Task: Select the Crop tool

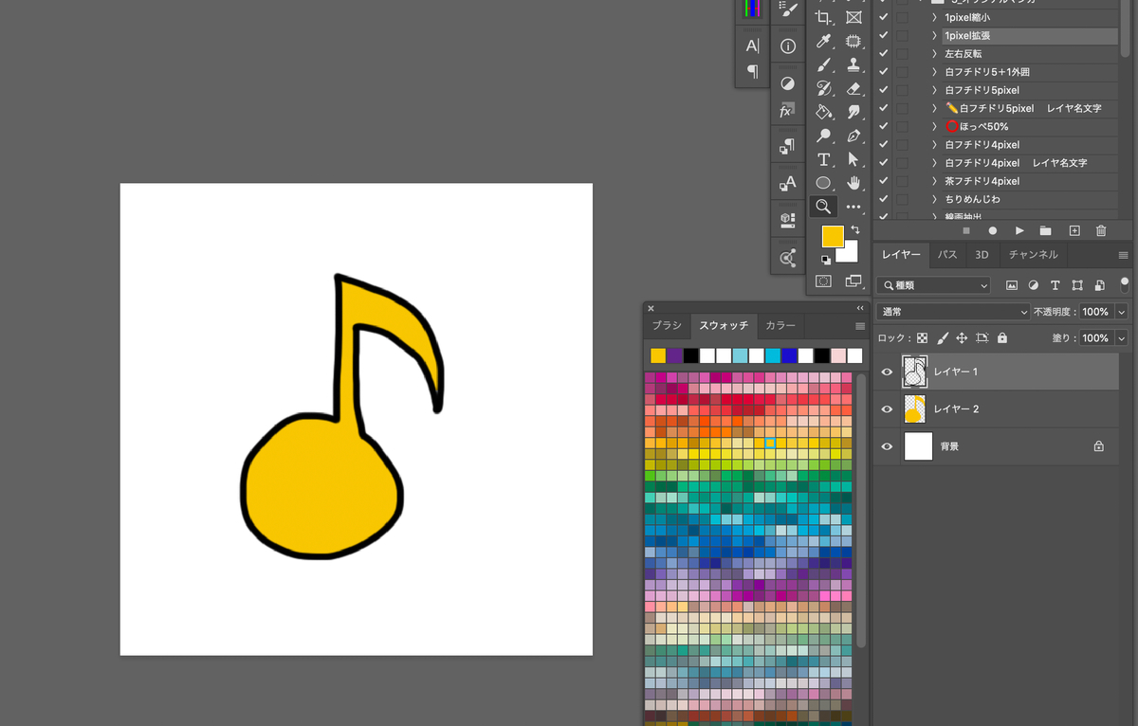Action: (x=824, y=18)
